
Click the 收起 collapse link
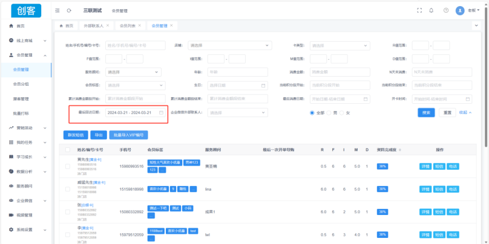[x=465, y=113]
